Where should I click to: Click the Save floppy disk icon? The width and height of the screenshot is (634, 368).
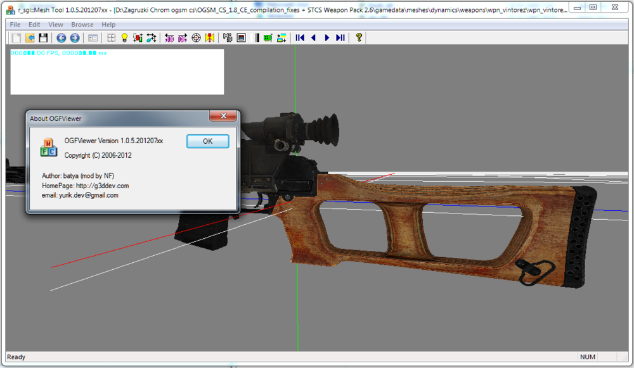43,38
